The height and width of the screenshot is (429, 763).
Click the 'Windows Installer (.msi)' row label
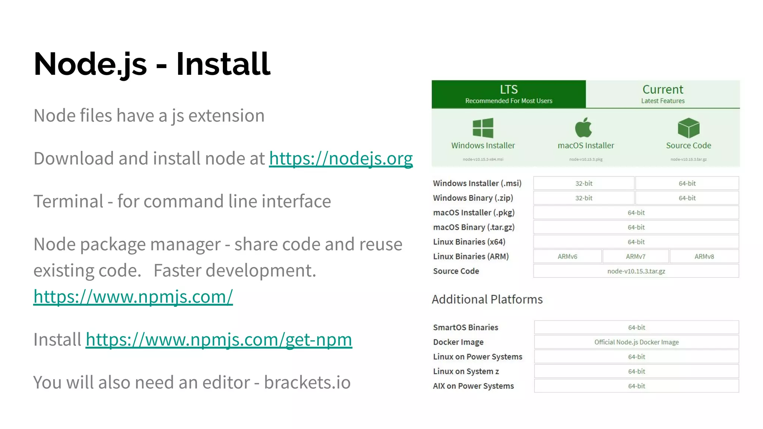pos(477,183)
